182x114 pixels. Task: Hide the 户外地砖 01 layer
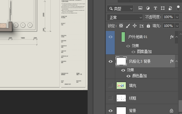[x=110, y=37]
